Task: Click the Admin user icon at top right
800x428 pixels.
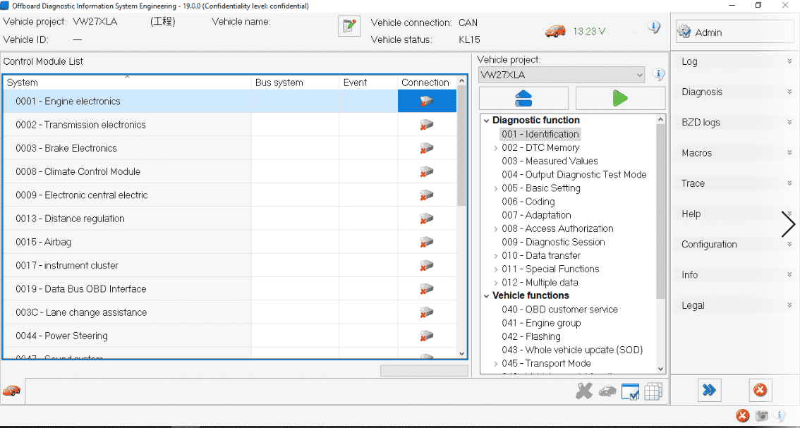Action: [x=683, y=31]
